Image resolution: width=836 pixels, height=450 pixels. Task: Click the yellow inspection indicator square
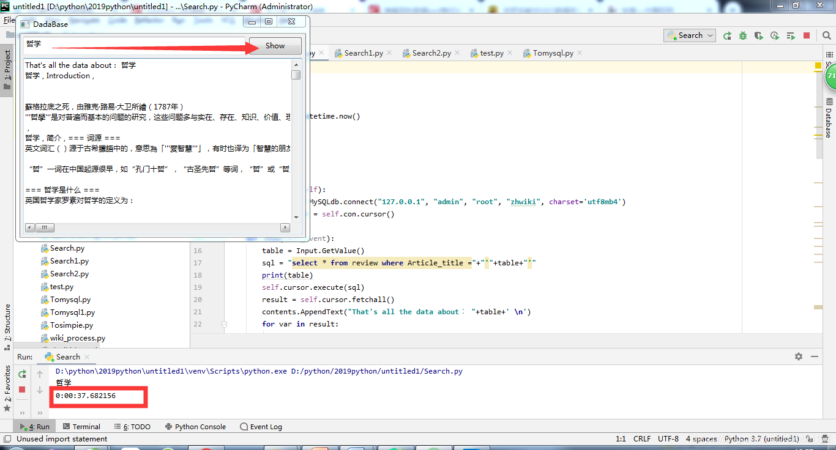[x=818, y=65]
